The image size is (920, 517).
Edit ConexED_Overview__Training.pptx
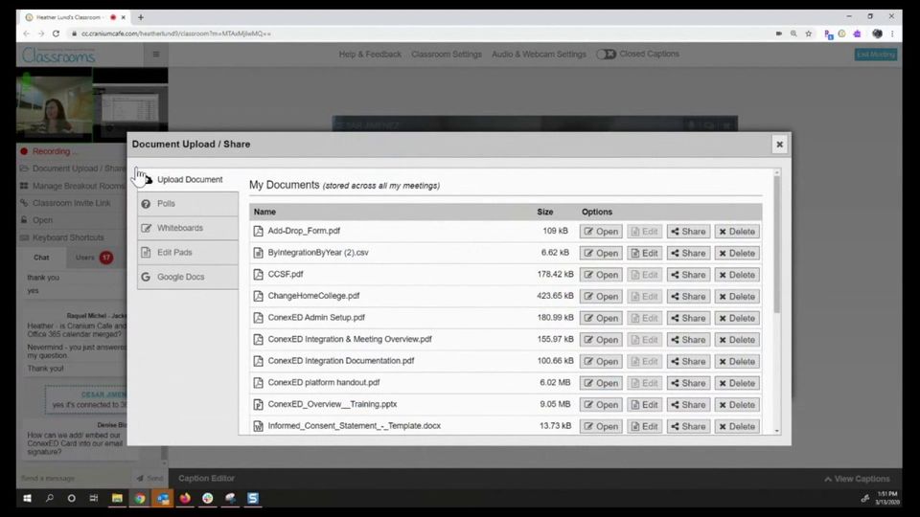click(644, 405)
